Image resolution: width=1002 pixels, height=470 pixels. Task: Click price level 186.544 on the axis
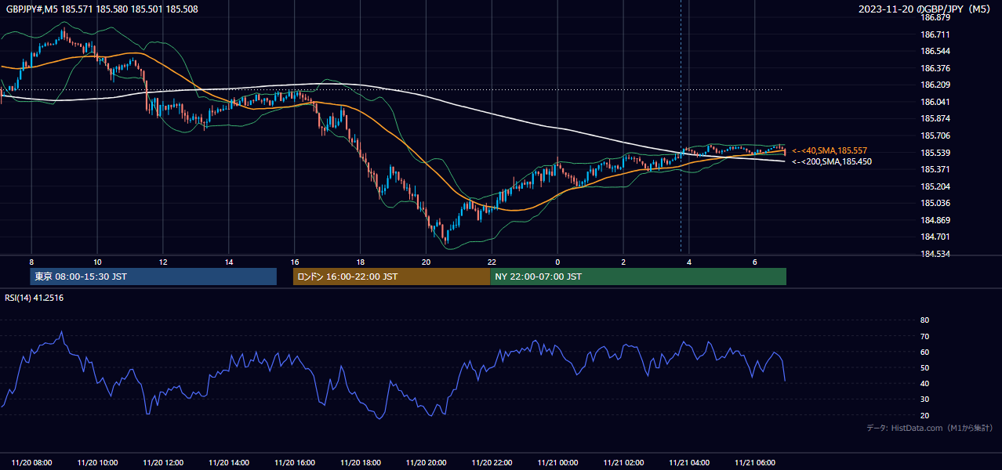[x=935, y=51]
